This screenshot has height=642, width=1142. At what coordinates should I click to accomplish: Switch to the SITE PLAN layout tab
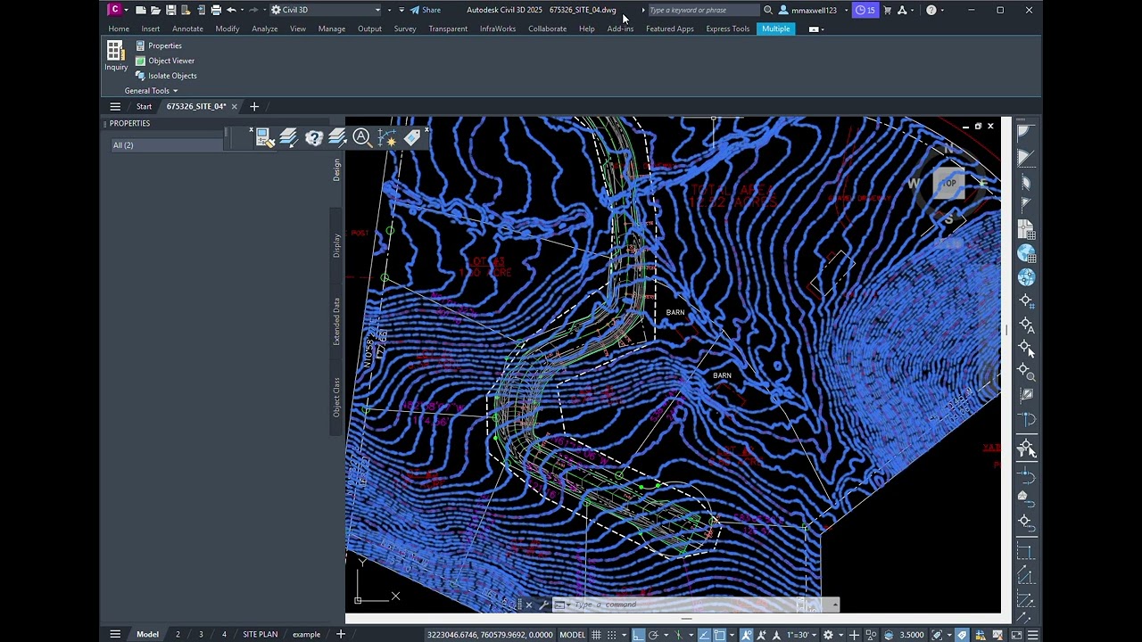[x=261, y=635]
